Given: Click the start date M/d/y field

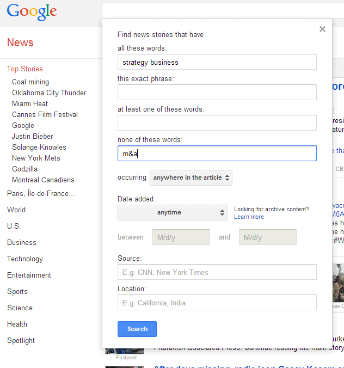Looking at the screenshot, I should pyautogui.click(x=181, y=237).
